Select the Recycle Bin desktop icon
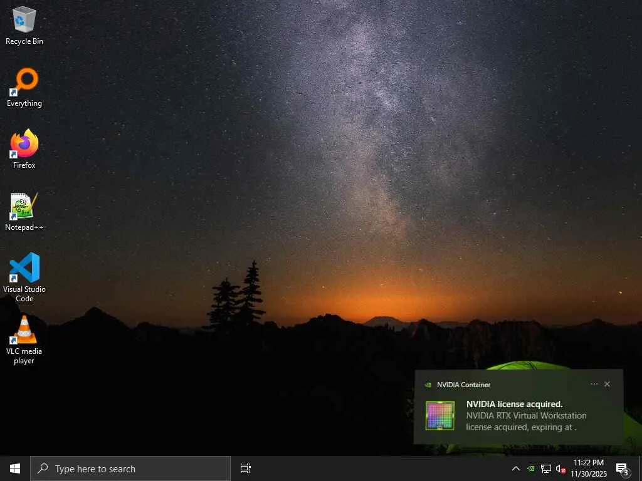642x481 pixels. tap(24, 26)
